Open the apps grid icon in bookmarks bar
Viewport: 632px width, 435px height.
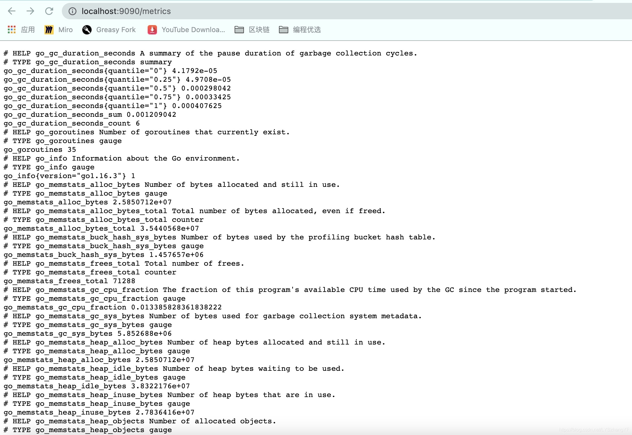point(12,29)
